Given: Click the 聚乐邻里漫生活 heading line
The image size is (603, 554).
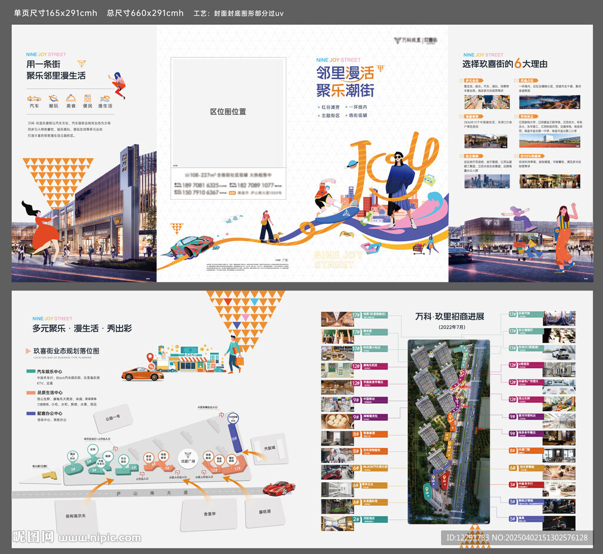Looking at the screenshot, I should [56, 76].
